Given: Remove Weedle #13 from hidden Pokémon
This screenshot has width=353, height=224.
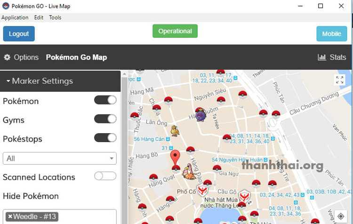Looking at the screenshot, I should (10, 216).
